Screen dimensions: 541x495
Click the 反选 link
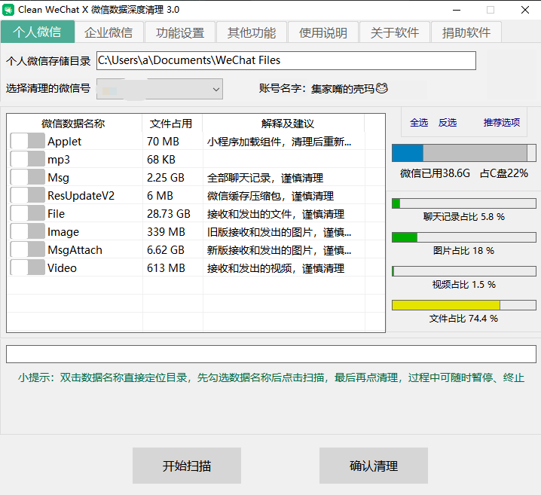pyautogui.click(x=448, y=123)
